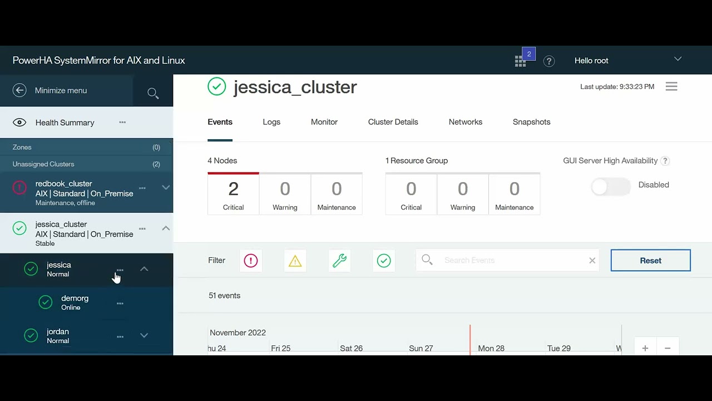Click the red timeline current-time marker
The image size is (712, 401).
[470, 340]
